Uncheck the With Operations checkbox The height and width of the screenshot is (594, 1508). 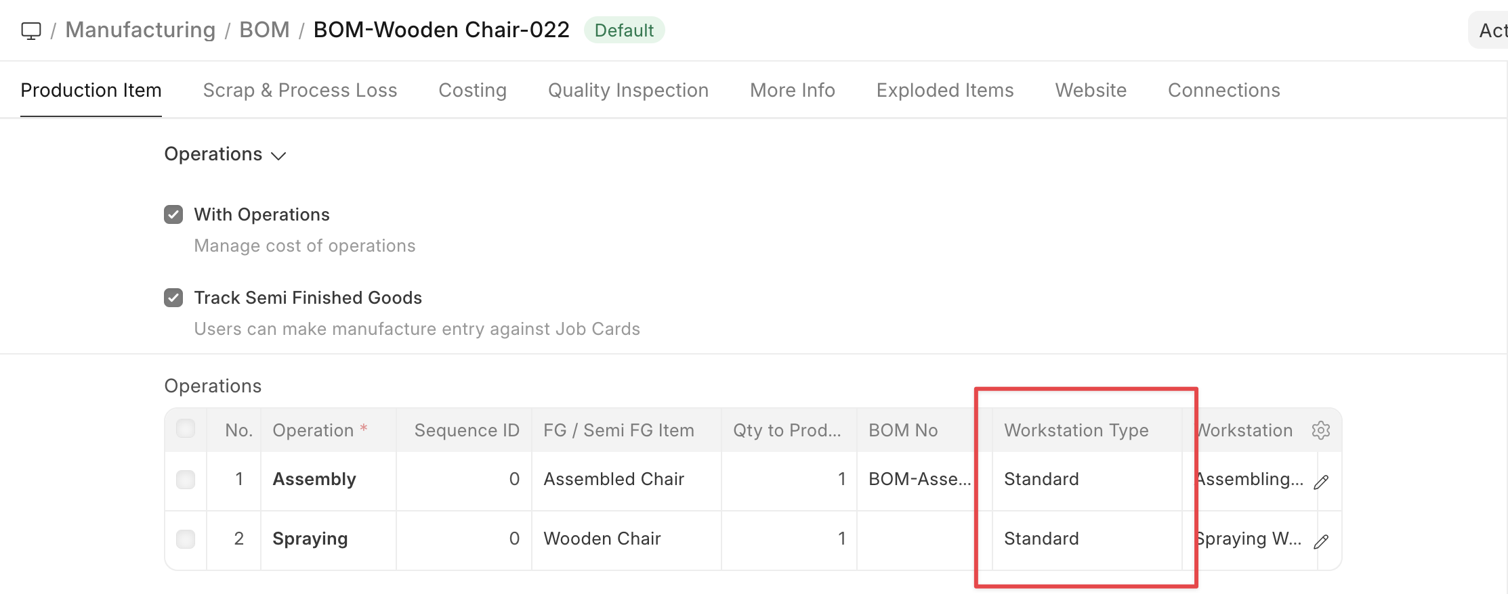173,214
